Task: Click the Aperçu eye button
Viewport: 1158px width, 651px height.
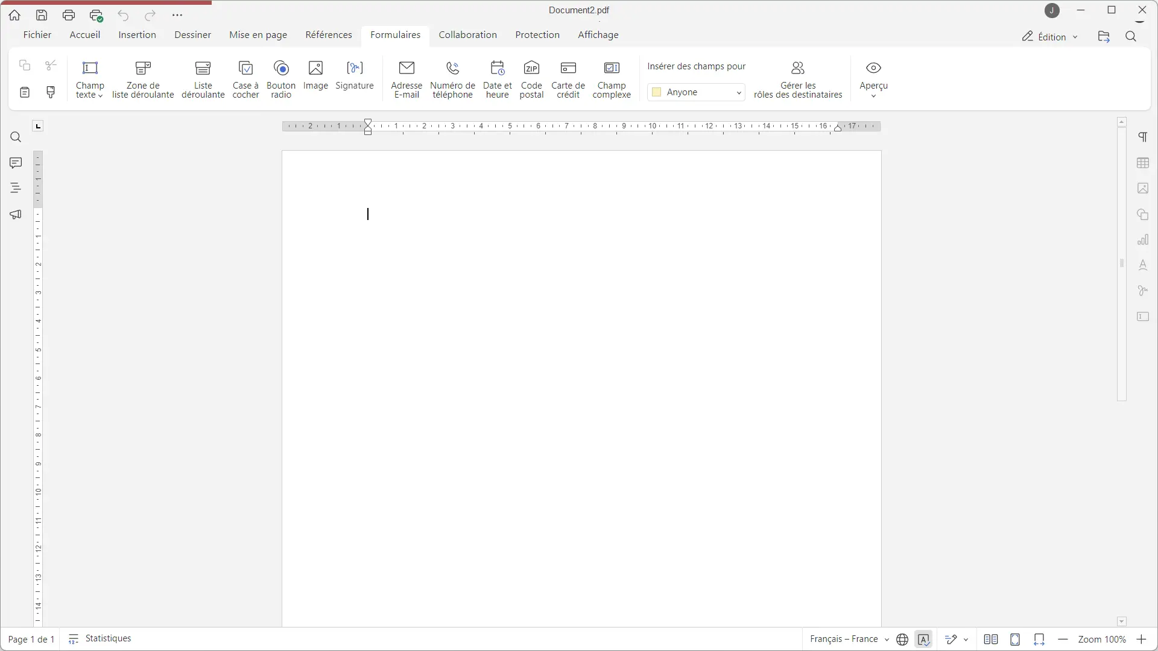Action: point(873,68)
